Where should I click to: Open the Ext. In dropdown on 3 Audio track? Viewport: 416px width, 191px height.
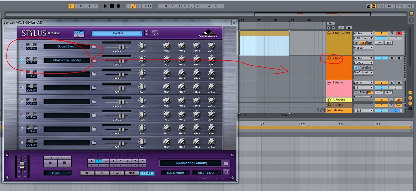(363, 83)
